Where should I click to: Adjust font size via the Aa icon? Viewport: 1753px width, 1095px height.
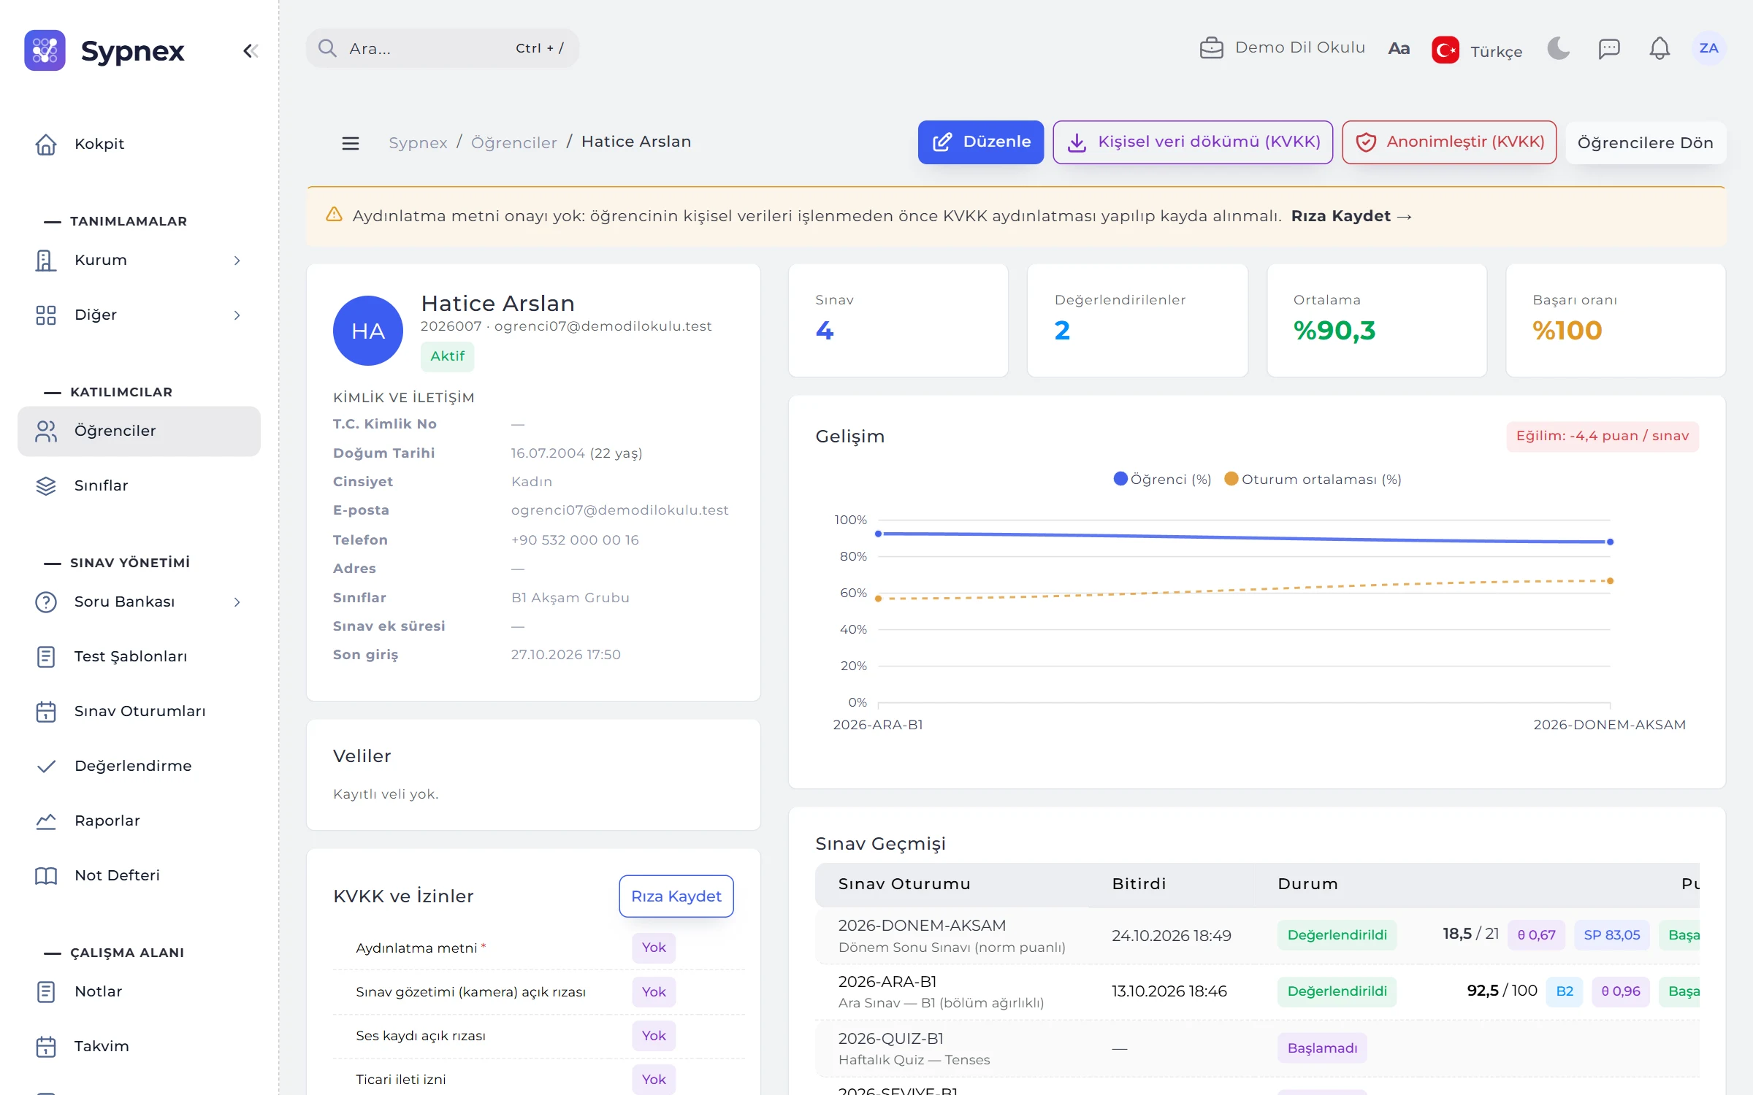tap(1399, 48)
